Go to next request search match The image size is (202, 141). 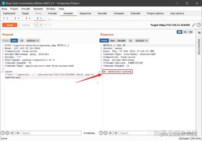[17, 133]
